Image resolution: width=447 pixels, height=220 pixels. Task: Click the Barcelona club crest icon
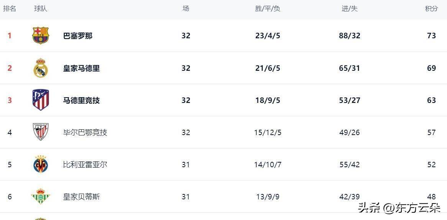41,36
